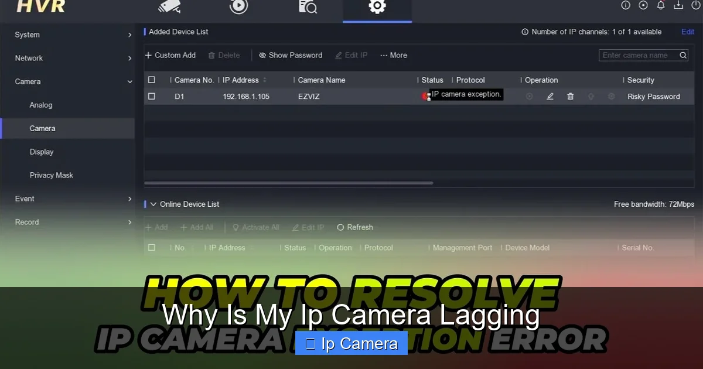Click the Camera No. column header
The image size is (703, 369).
click(194, 80)
